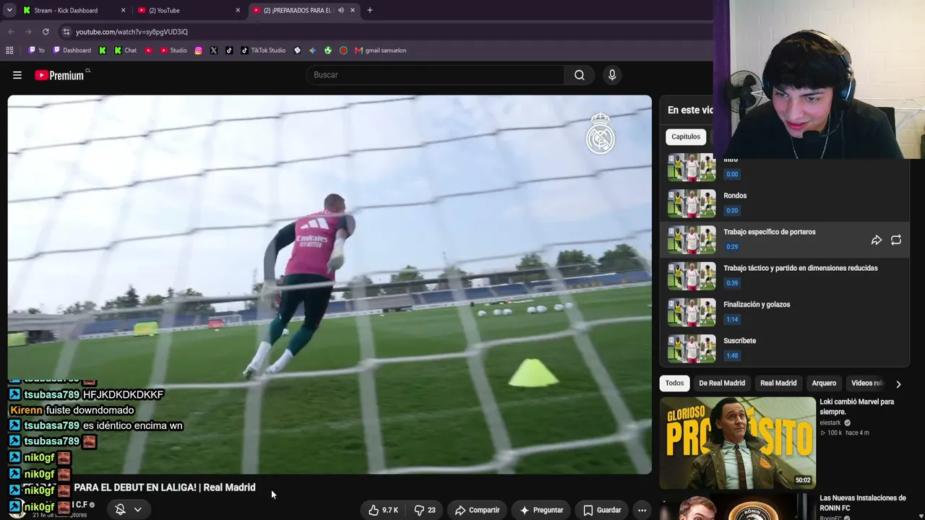925x520 pixels.
Task: Filter by 'De Real Madrid' chip
Action: [722, 383]
